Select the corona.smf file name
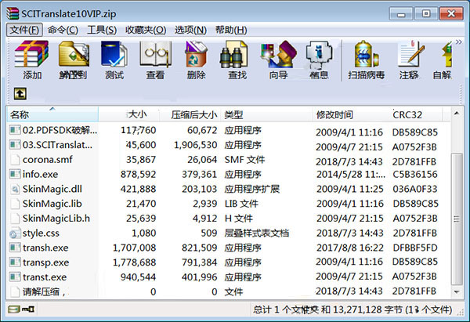The image size is (470, 322). click(x=47, y=160)
